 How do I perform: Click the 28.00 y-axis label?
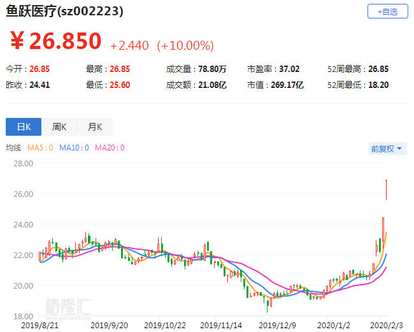(x=23, y=164)
